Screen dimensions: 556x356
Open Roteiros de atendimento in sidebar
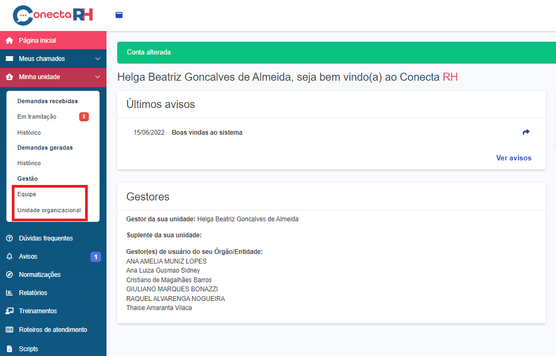(52, 330)
